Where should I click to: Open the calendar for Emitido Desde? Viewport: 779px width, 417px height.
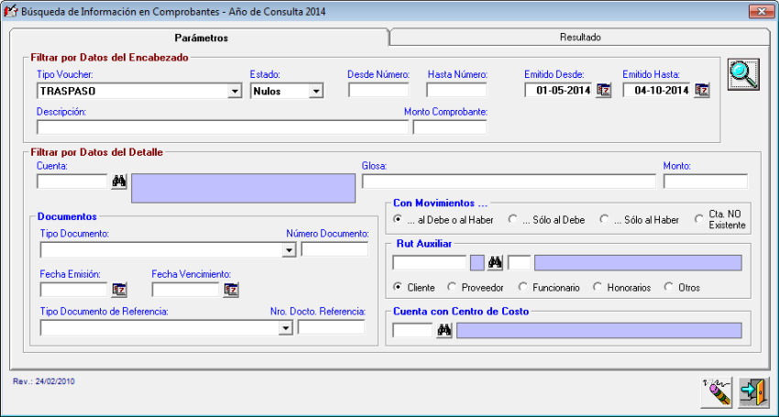tap(603, 91)
